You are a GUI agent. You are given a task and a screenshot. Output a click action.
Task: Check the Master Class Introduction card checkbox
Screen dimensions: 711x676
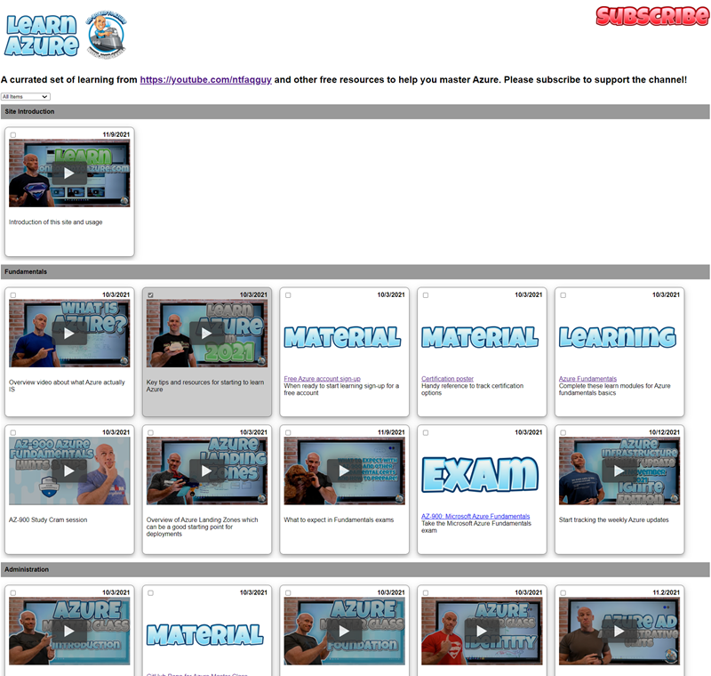[13, 593]
